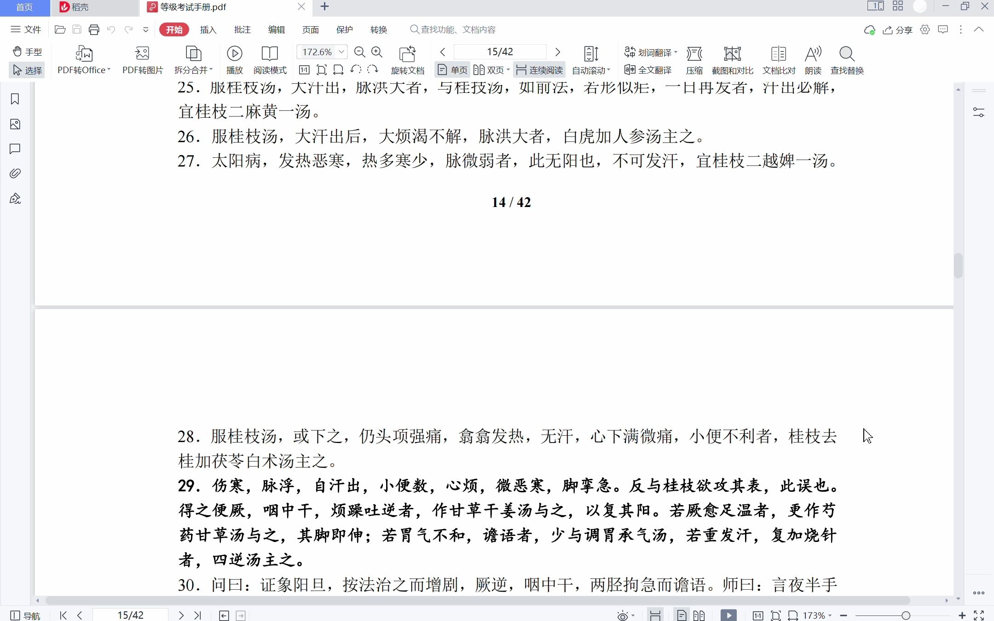Toggle 双页 two-page layout
Viewport: 994px width, 621px height.
pyautogui.click(x=489, y=70)
